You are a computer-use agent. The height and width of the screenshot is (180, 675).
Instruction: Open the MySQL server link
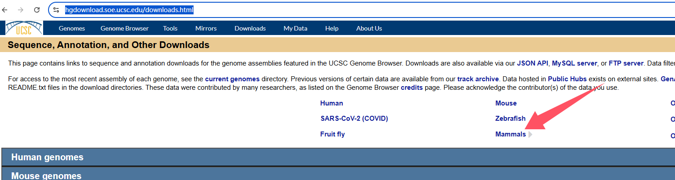pos(574,63)
